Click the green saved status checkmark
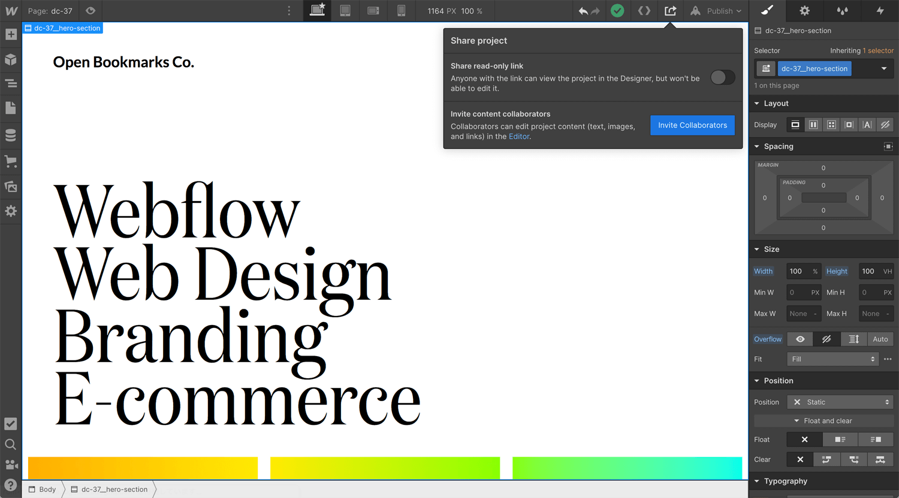This screenshot has width=899, height=498. click(617, 11)
